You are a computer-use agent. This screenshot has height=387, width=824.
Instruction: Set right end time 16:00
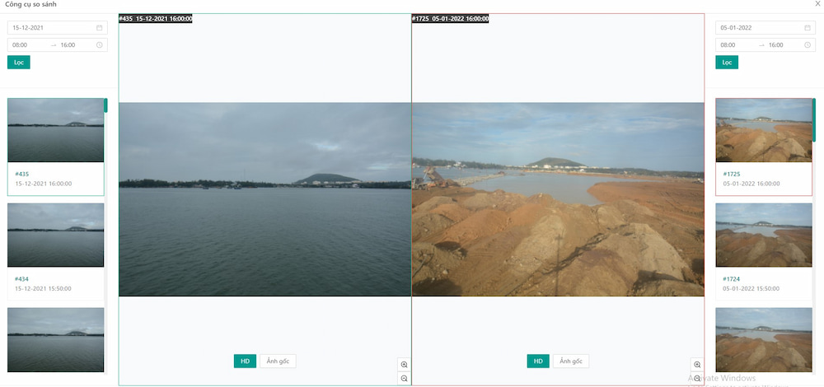775,45
